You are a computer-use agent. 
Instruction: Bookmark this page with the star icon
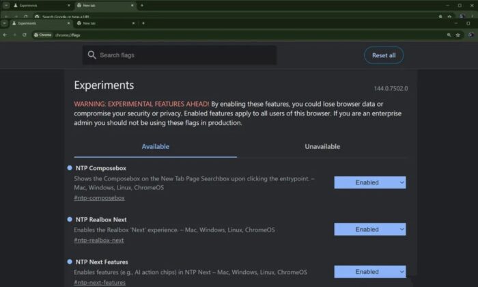[x=459, y=34]
